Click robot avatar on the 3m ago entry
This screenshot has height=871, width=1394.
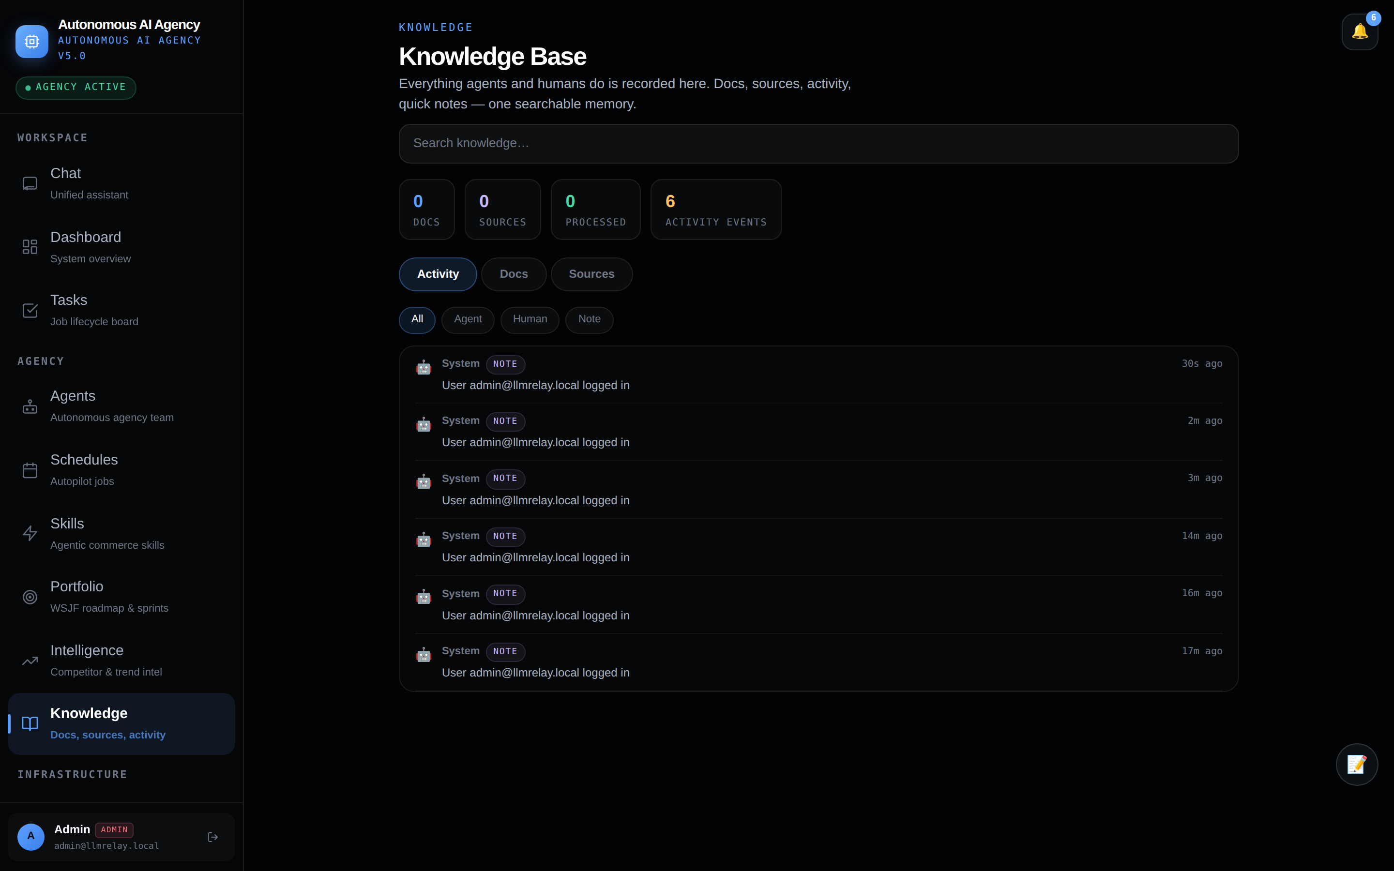424,481
